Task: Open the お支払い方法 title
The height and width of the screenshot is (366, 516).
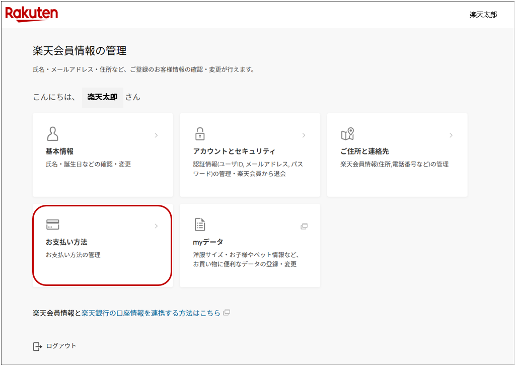Action: (x=66, y=242)
